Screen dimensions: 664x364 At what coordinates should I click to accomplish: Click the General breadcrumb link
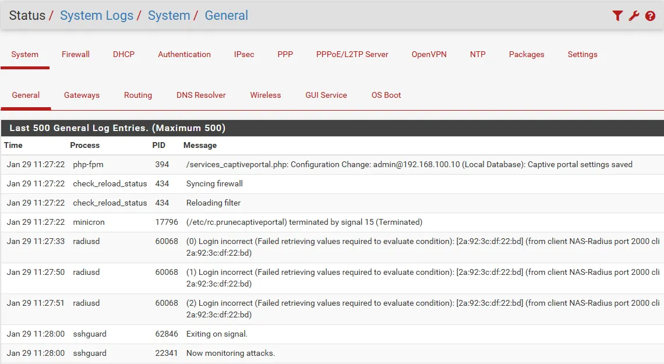click(227, 15)
